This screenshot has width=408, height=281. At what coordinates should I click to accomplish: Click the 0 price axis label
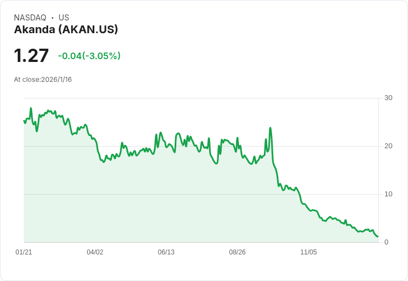(386, 242)
